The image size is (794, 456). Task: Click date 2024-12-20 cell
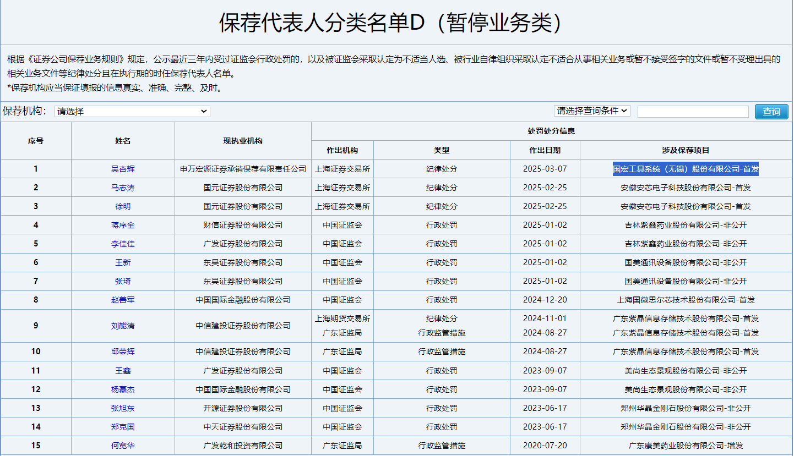545,300
